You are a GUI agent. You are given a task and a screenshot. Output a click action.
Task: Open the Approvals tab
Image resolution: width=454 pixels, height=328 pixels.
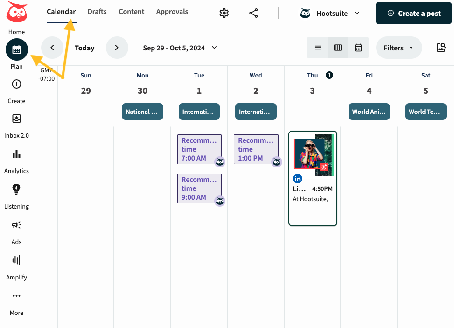tap(172, 12)
